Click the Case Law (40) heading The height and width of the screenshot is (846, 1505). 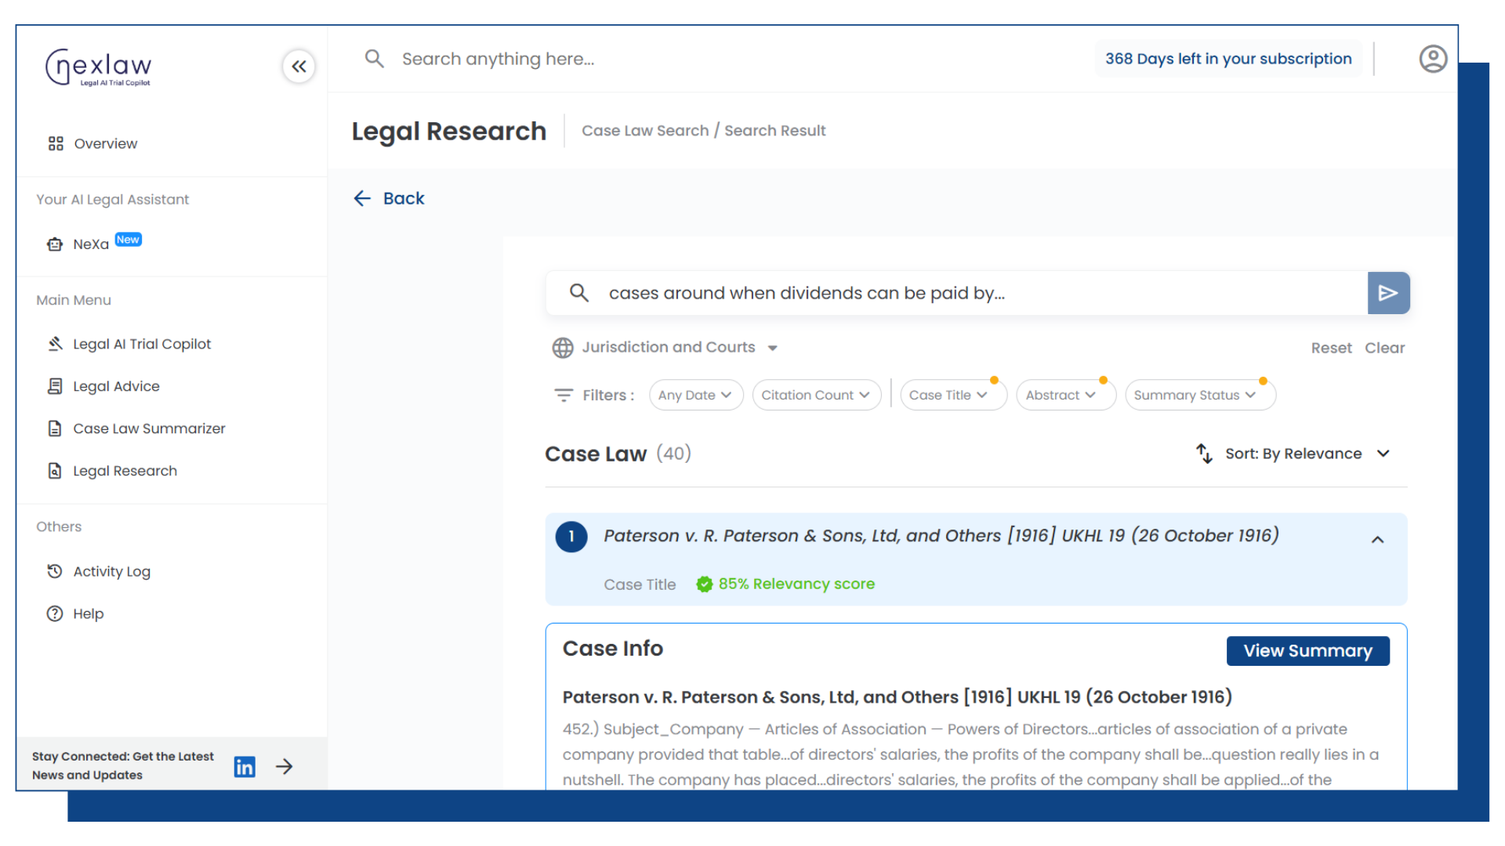coord(618,454)
